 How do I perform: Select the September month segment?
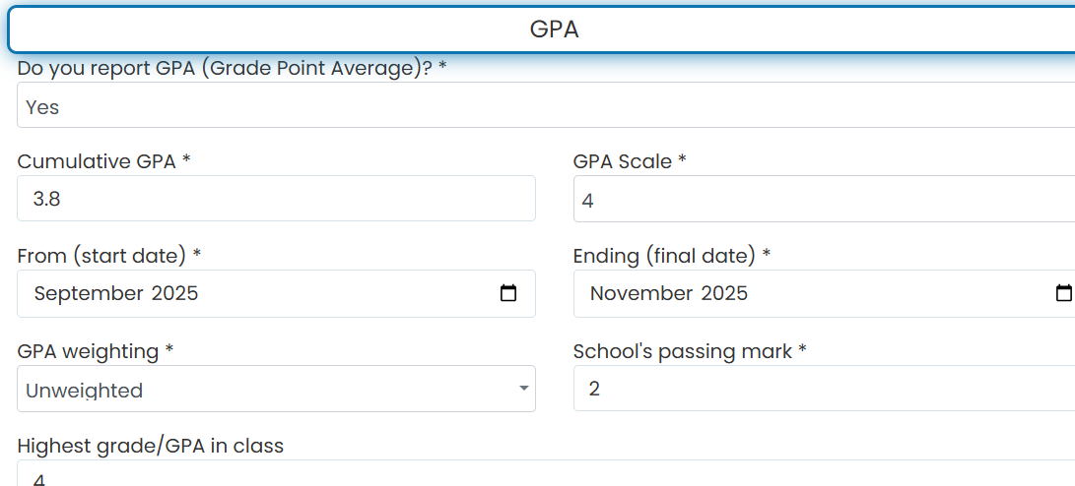(x=89, y=293)
